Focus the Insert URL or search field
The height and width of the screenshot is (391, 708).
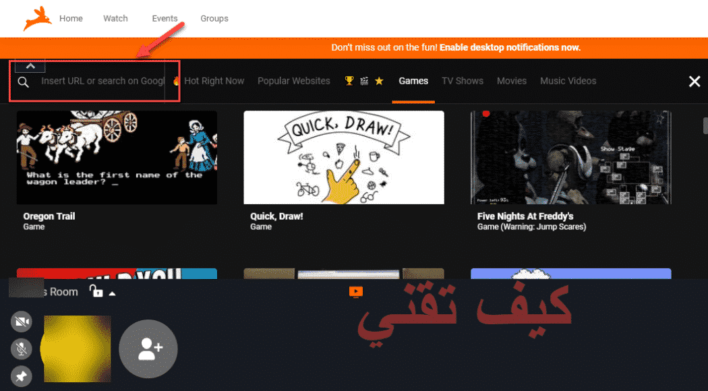[103, 82]
